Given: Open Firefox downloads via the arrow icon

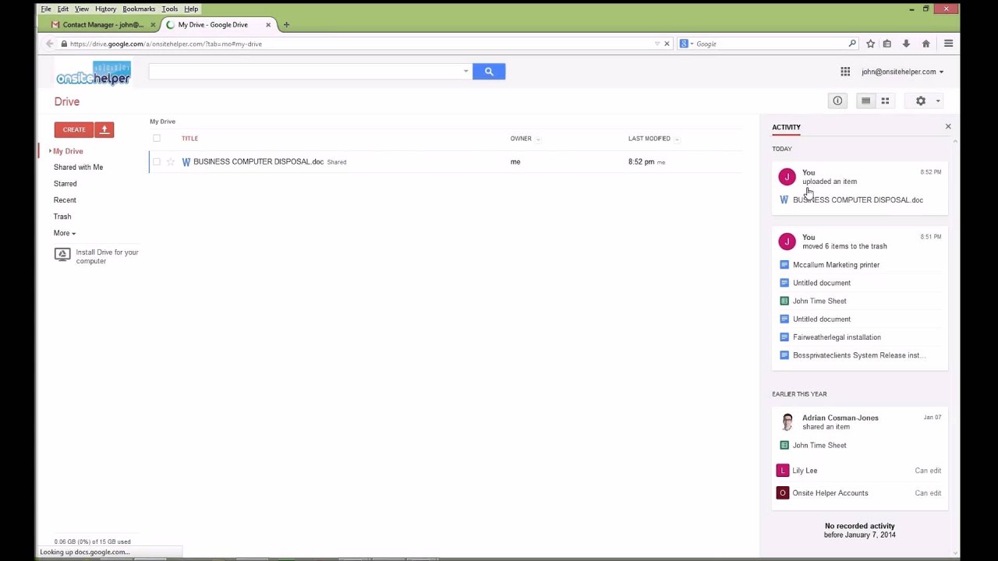Looking at the screenshot, I should click(906, 44).
